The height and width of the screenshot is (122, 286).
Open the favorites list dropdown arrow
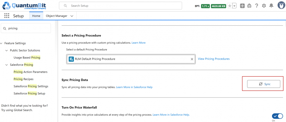235,6
